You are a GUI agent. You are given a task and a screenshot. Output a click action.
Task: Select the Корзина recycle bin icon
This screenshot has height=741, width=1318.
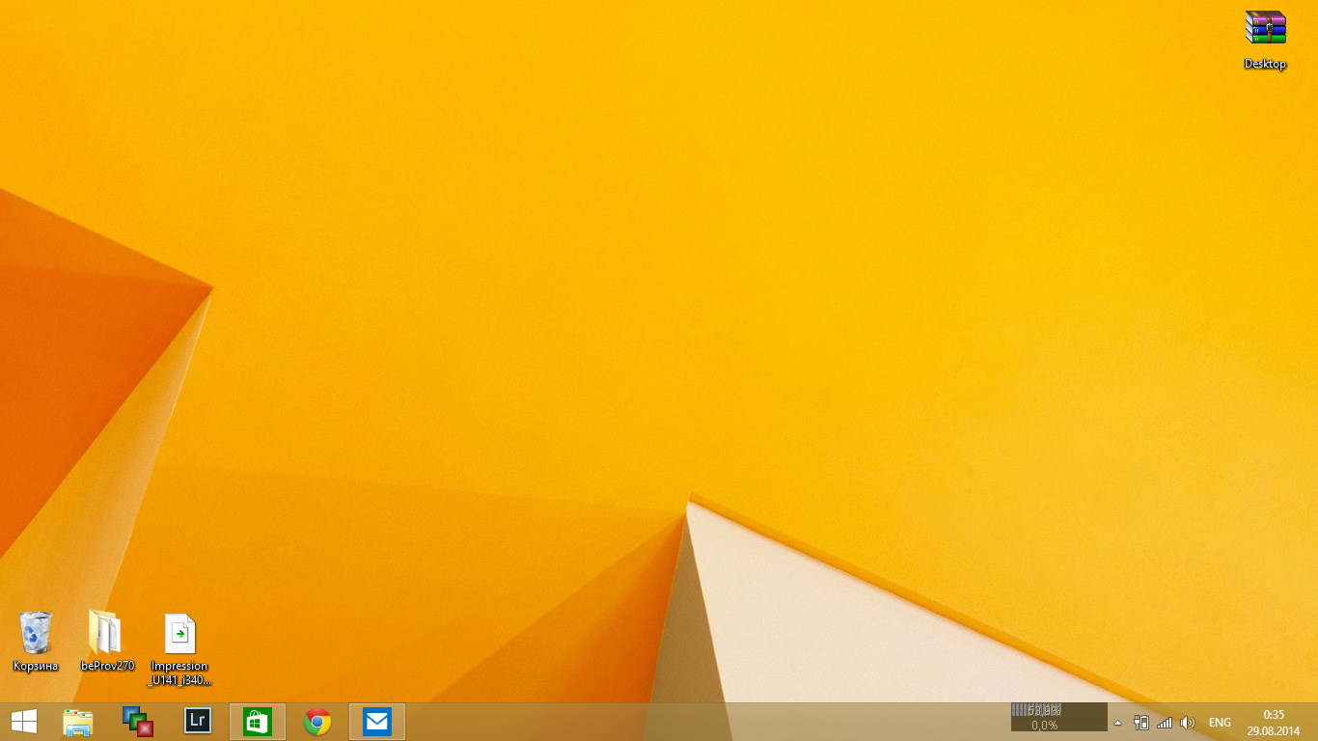tap(36, 633)
